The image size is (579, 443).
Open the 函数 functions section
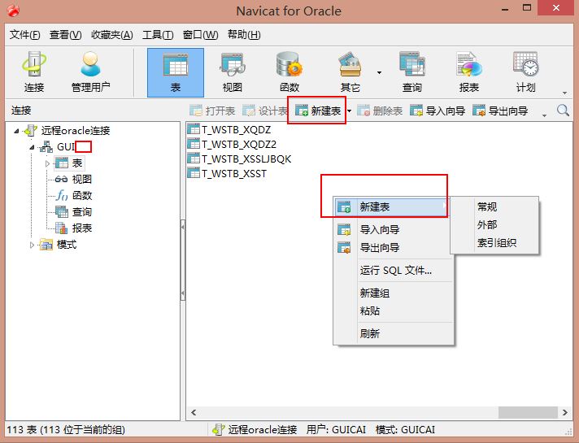[289, 72]
